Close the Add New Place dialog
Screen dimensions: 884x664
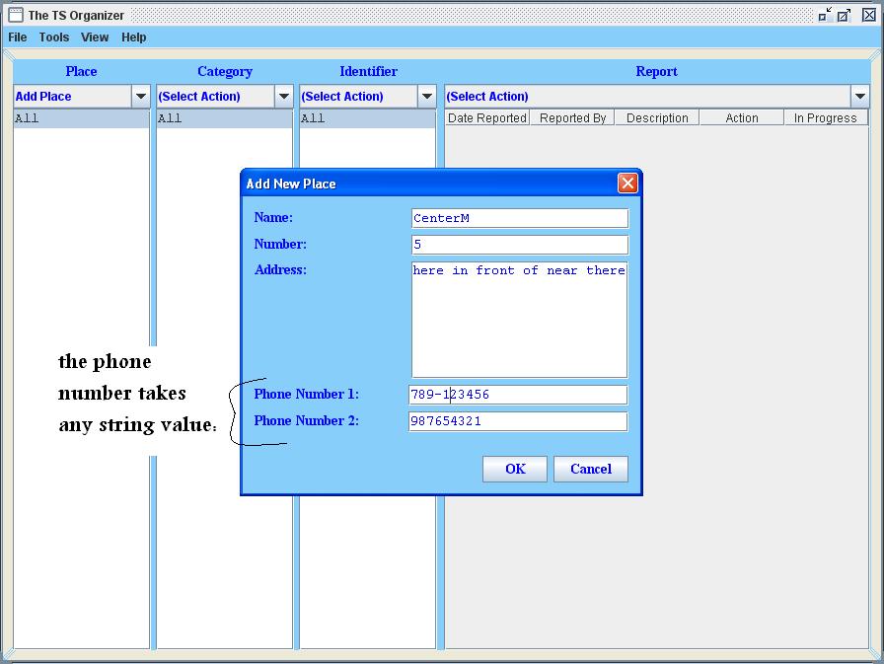(627, 184)
